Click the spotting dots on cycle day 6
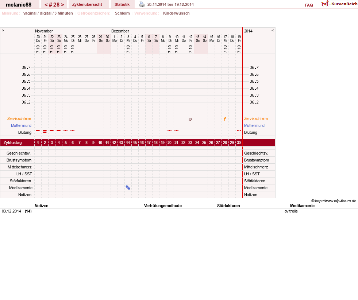Viewport: 358px width, 300px height. tap(72, 131)
